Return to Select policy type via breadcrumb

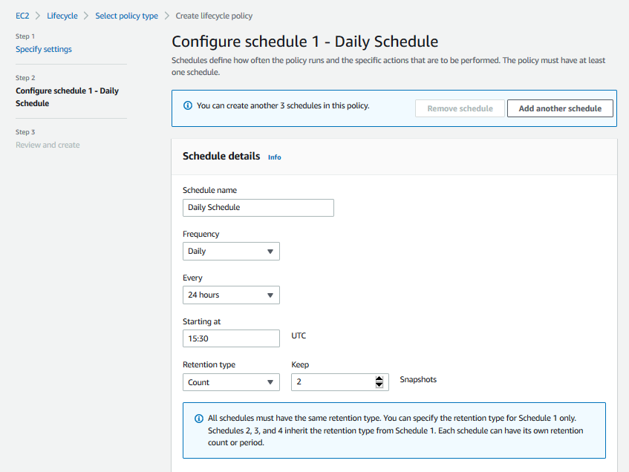click(x=126, y=15)
